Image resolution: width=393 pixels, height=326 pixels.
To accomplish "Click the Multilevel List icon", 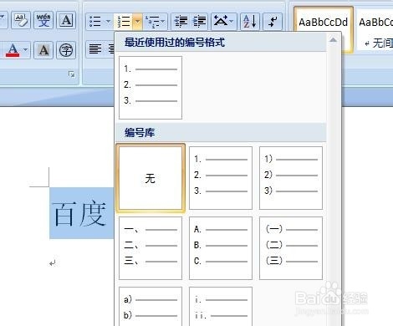I will tap(153, 21).
